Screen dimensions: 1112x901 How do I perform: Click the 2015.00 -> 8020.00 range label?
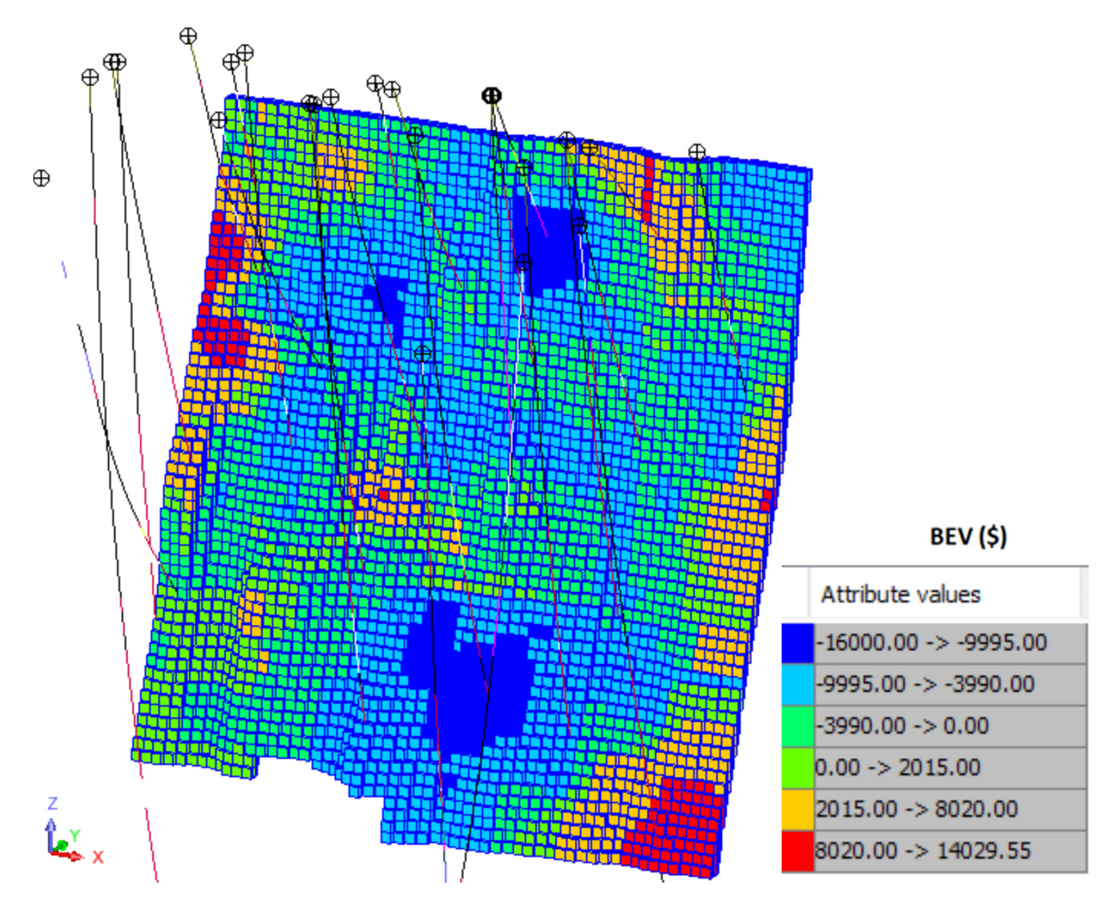pos(916,809)
